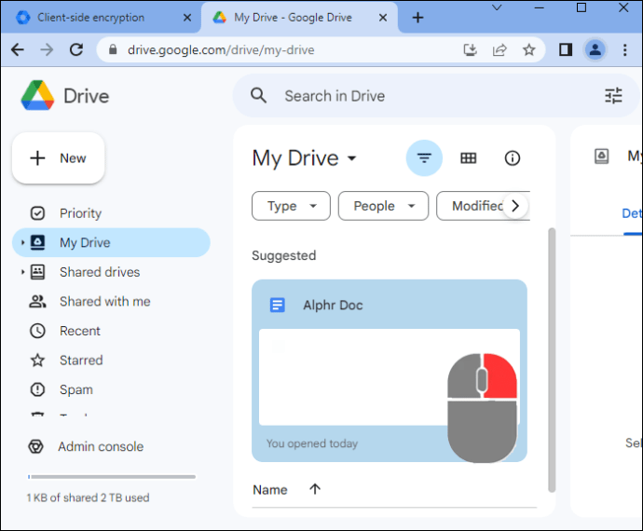This screenshot has width=643, height=531.
Task: Click the file list vertical scrollbar
Action: pyautogui.click(x=552, y=360)
